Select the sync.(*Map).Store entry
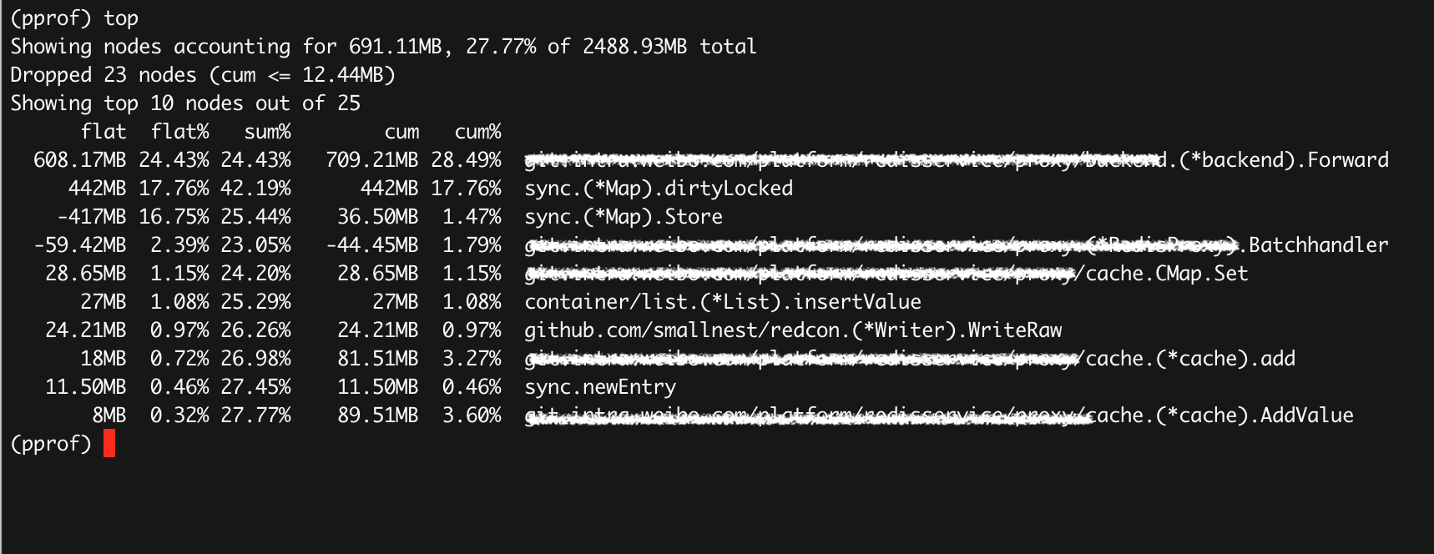The width and height of the screenshot is (1434, 554). 624,217
